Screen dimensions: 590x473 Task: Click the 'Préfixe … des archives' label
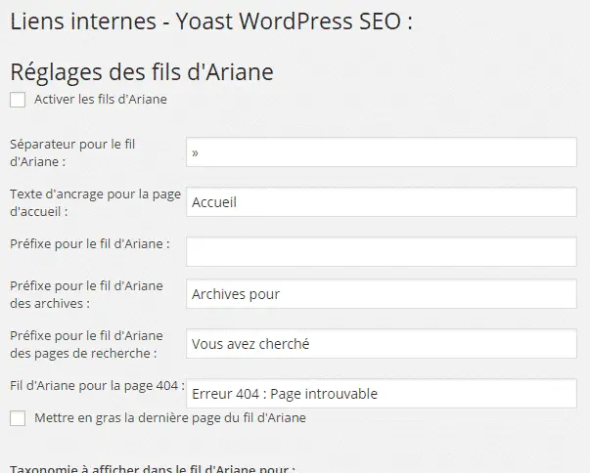86,294
